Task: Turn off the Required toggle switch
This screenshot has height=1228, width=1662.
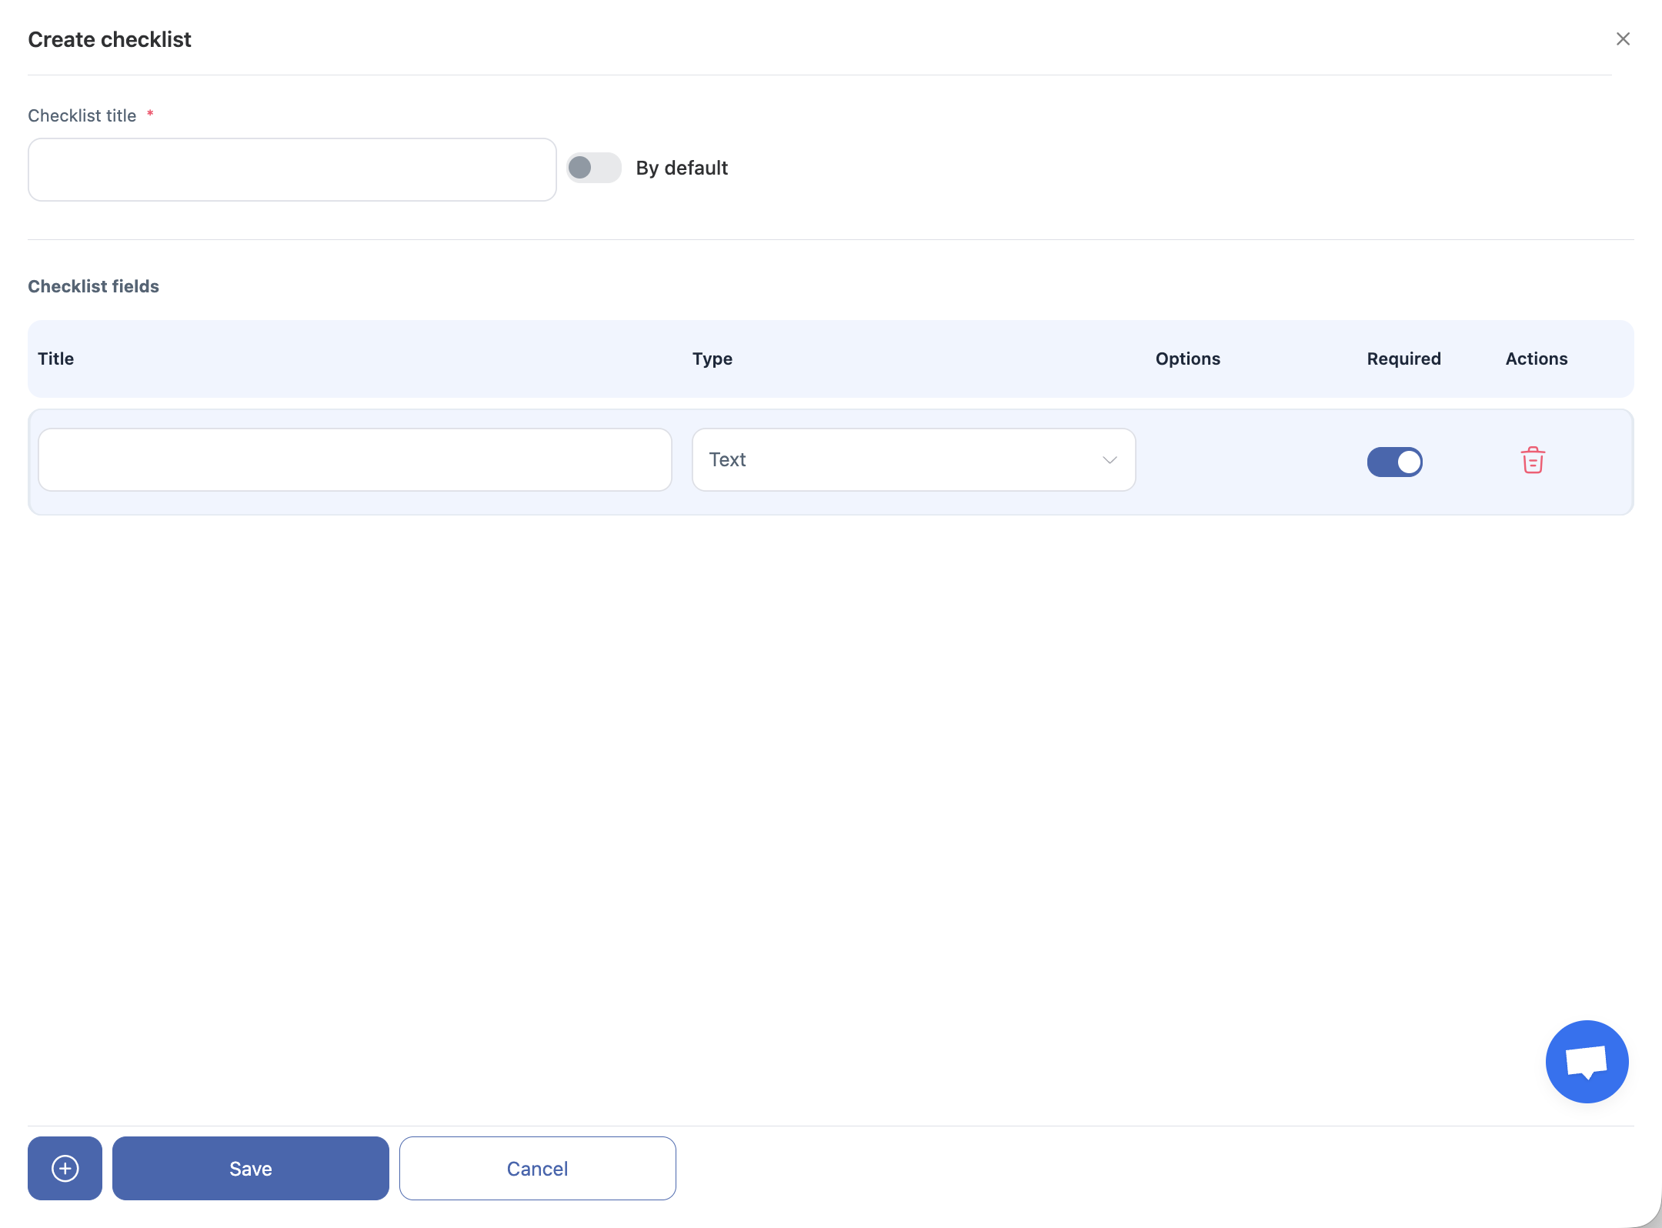Action: point(1394,462)
